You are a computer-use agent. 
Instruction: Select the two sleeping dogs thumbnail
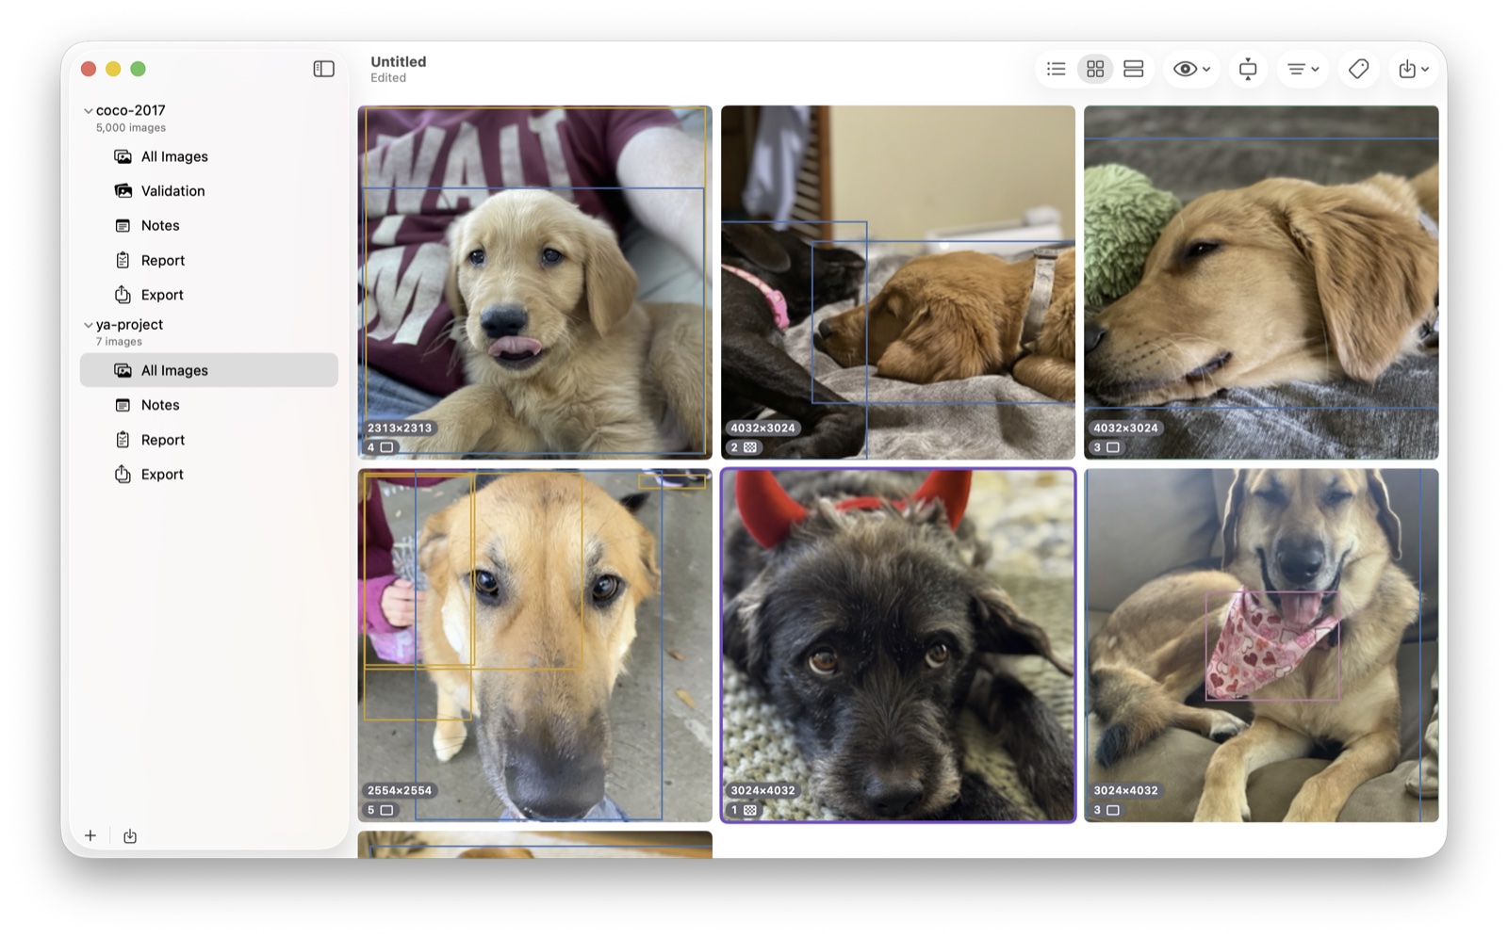[897, 283]
